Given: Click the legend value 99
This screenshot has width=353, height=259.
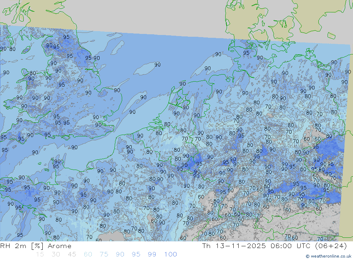Looking at the screenshot, I should point(152,254).
